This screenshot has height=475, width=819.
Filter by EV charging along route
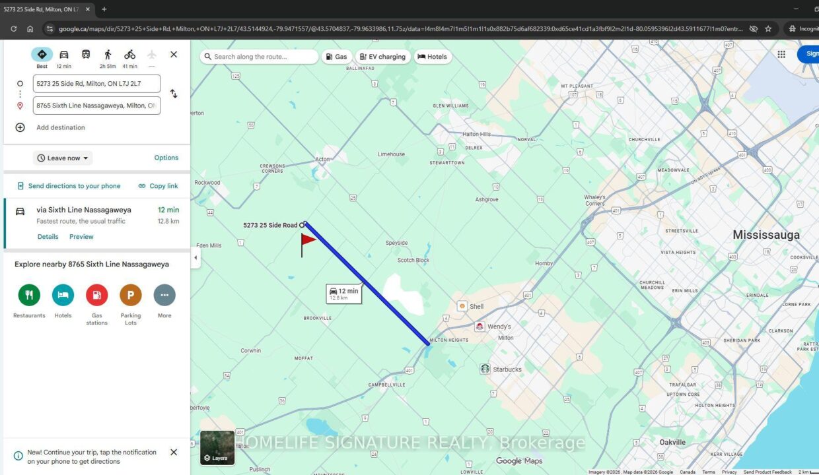tap(382, 57)
